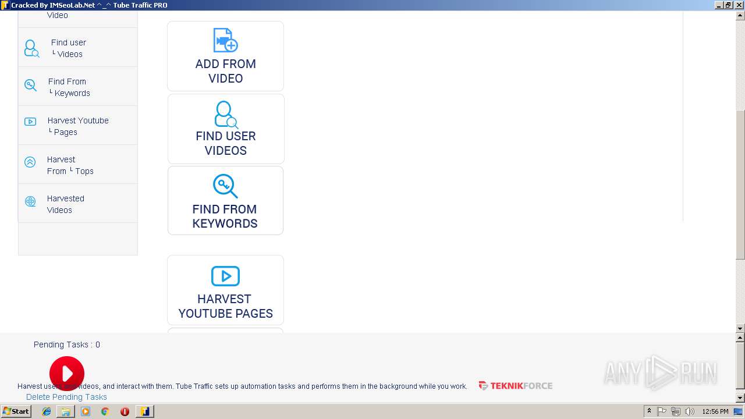This screenshot has width=745, height=419.
Task: Click the FIND USER VIDEOS tile
Action: 226,129
